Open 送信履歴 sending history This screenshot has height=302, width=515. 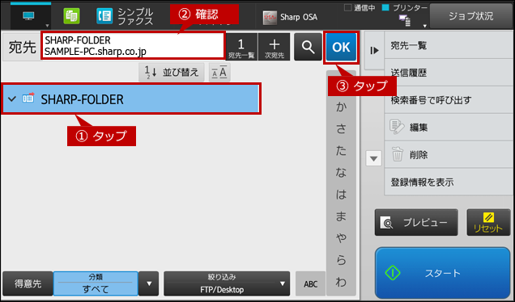point(449,73)
